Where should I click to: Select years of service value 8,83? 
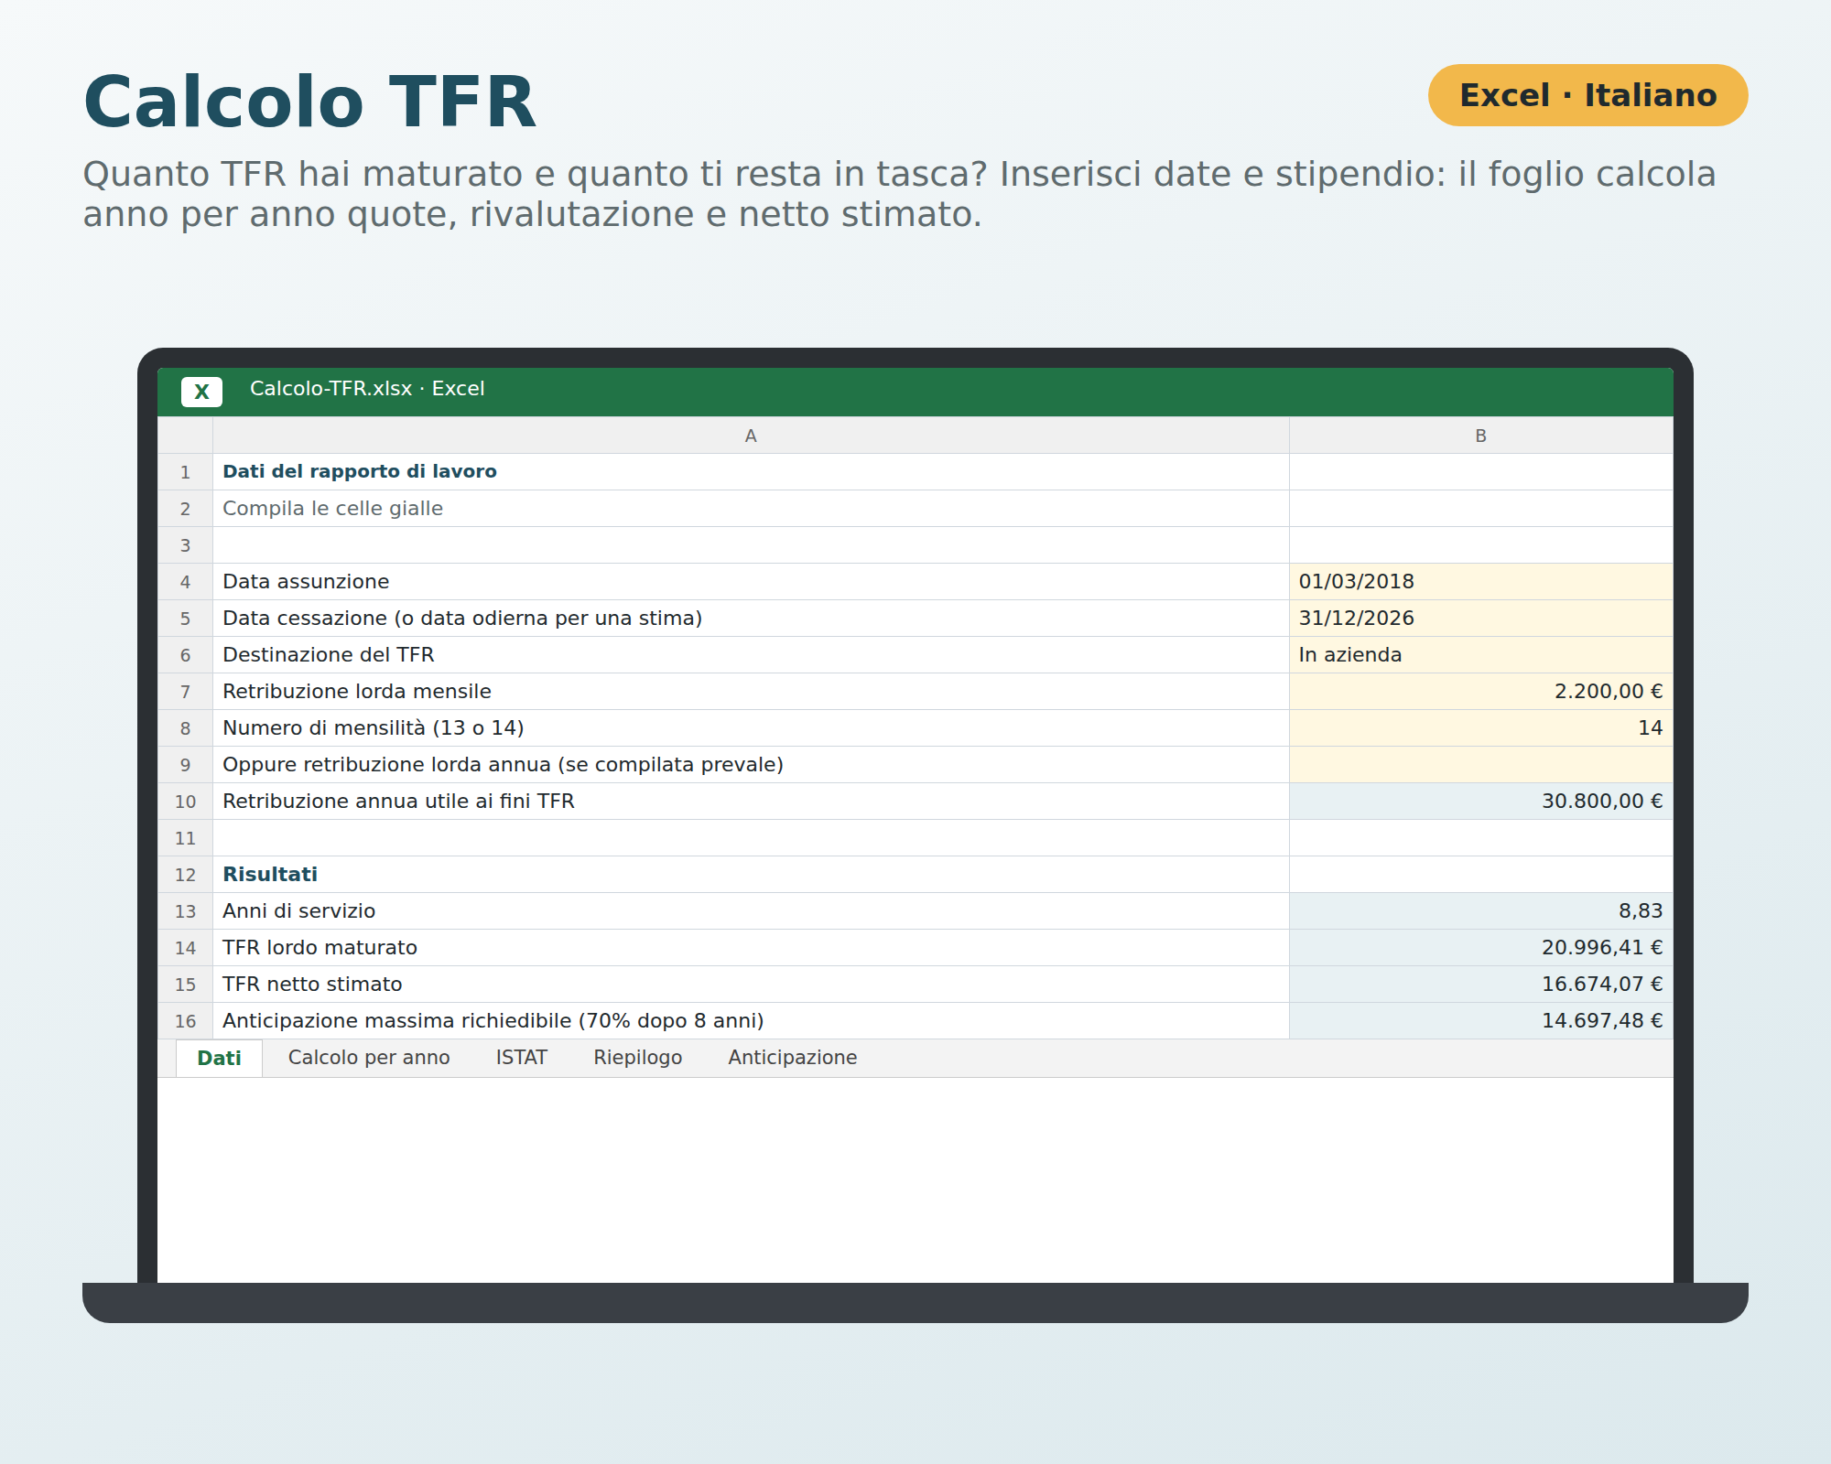pos(1480,911)
